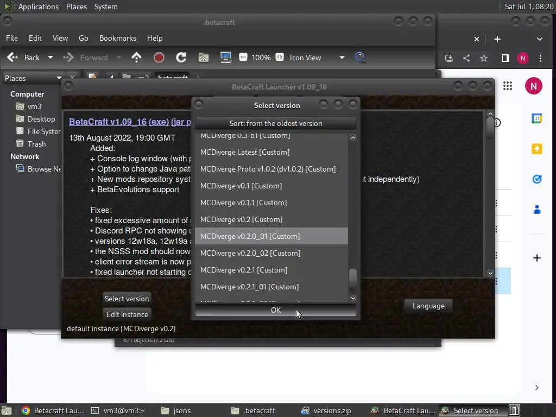The image size is (556, 417).
Task: Select MCDiverge v0.2.1_01 [Custom]
Action: pos(271,287)
